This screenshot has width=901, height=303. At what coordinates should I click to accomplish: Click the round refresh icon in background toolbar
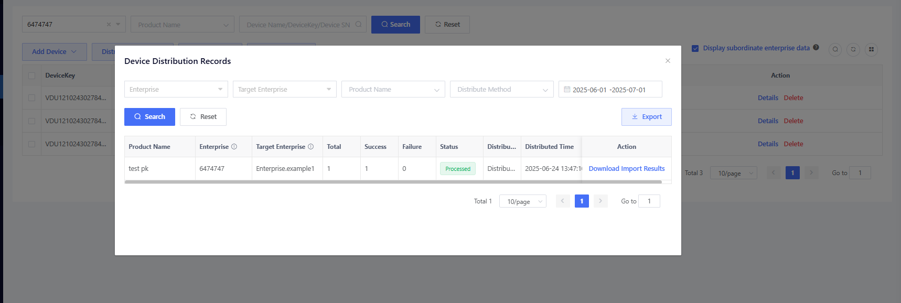[853, 49]
